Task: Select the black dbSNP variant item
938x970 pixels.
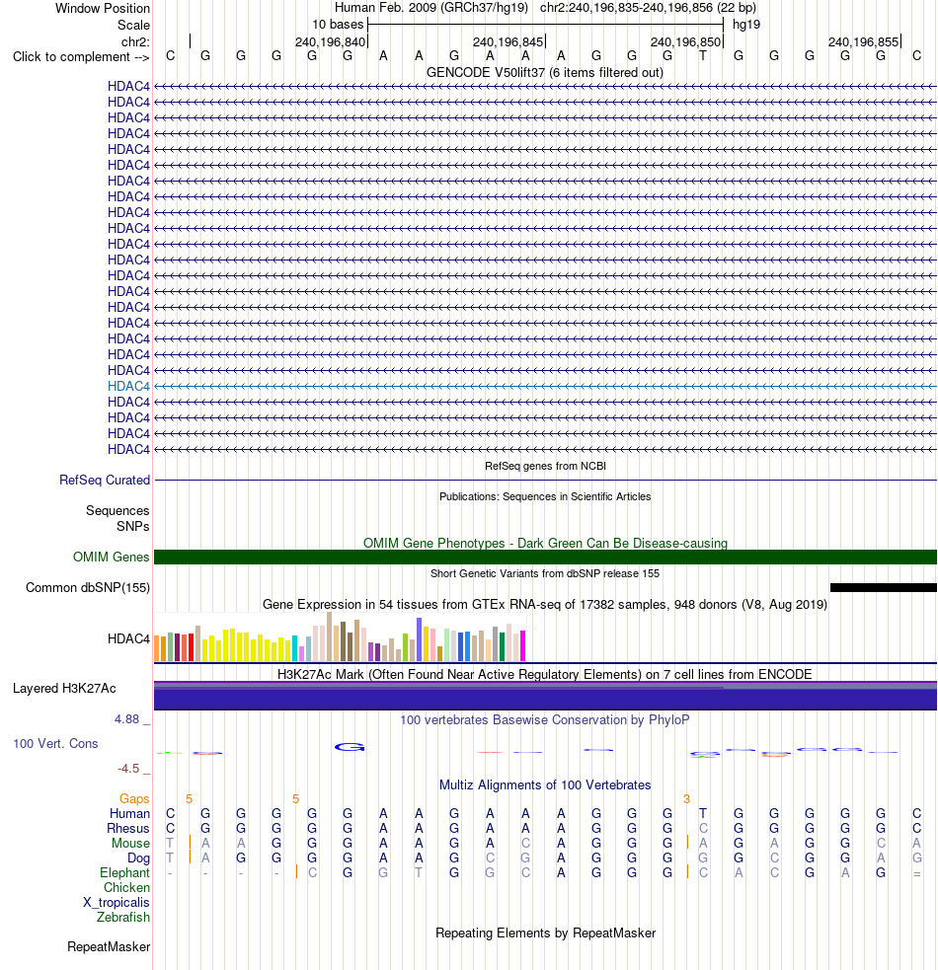Action: point(884,588)
